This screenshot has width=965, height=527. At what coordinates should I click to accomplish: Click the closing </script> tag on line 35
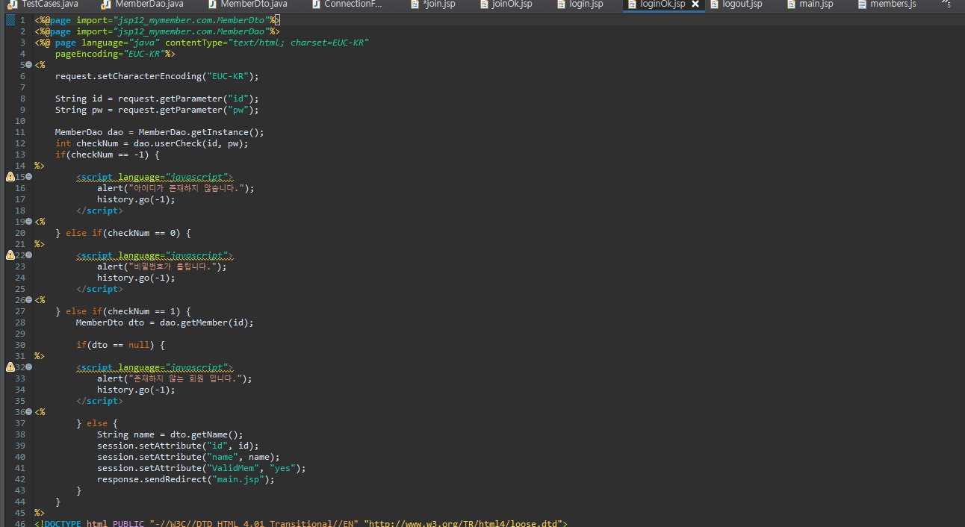tap(99, 401)
